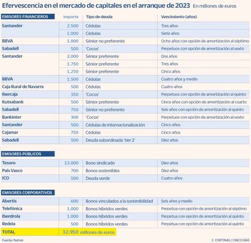
Task: Select the 'Tipo de deuda' column header
Action: coord(99,17)
